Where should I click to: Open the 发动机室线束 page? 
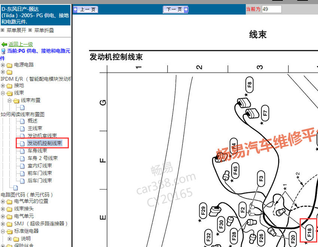42,136
